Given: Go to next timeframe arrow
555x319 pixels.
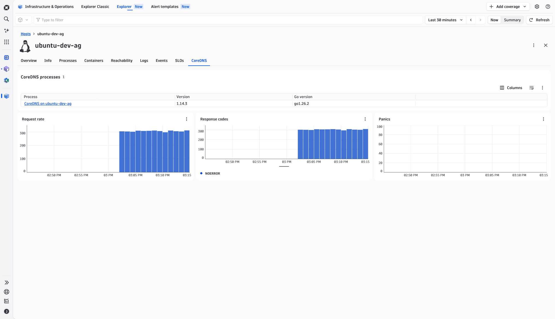Looking at the screenshot, I should click(x=480, y=20).
